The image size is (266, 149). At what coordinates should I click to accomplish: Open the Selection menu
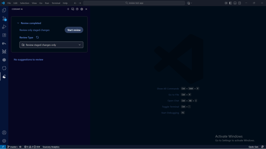click(x=25, y=3)
